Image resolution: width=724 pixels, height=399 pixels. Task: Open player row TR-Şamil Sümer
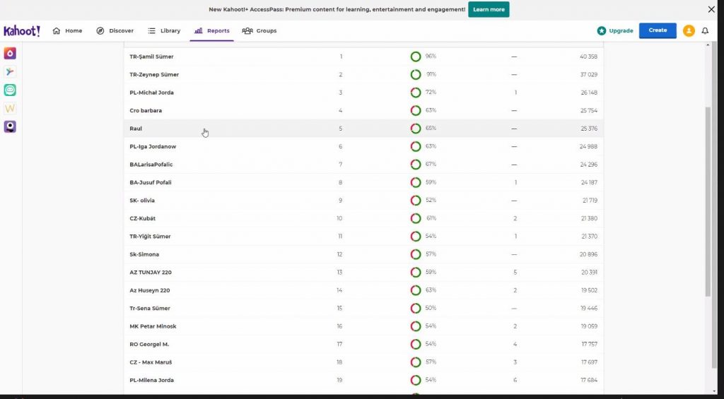(x=151, y=56)
